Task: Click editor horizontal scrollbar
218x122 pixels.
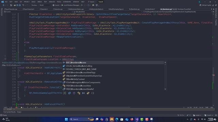Action: [x=86, y=107]
